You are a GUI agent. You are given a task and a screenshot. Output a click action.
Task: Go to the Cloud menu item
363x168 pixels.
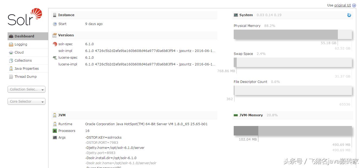19,52
